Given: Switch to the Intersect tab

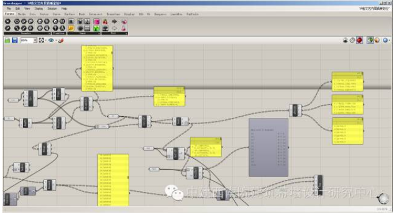Looking at the screenshot, I should tap(96, 14).
